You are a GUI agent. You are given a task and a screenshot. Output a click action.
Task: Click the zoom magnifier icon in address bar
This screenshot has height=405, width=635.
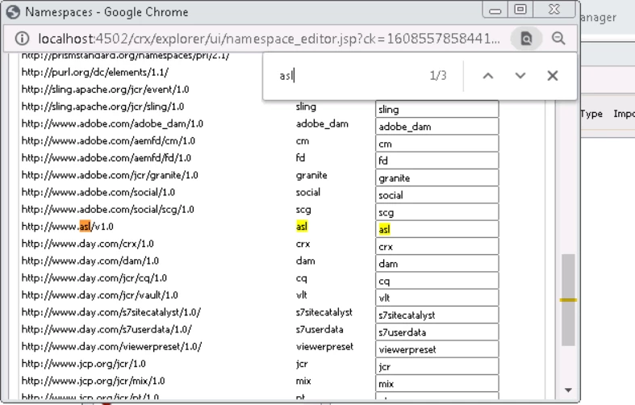558,39
